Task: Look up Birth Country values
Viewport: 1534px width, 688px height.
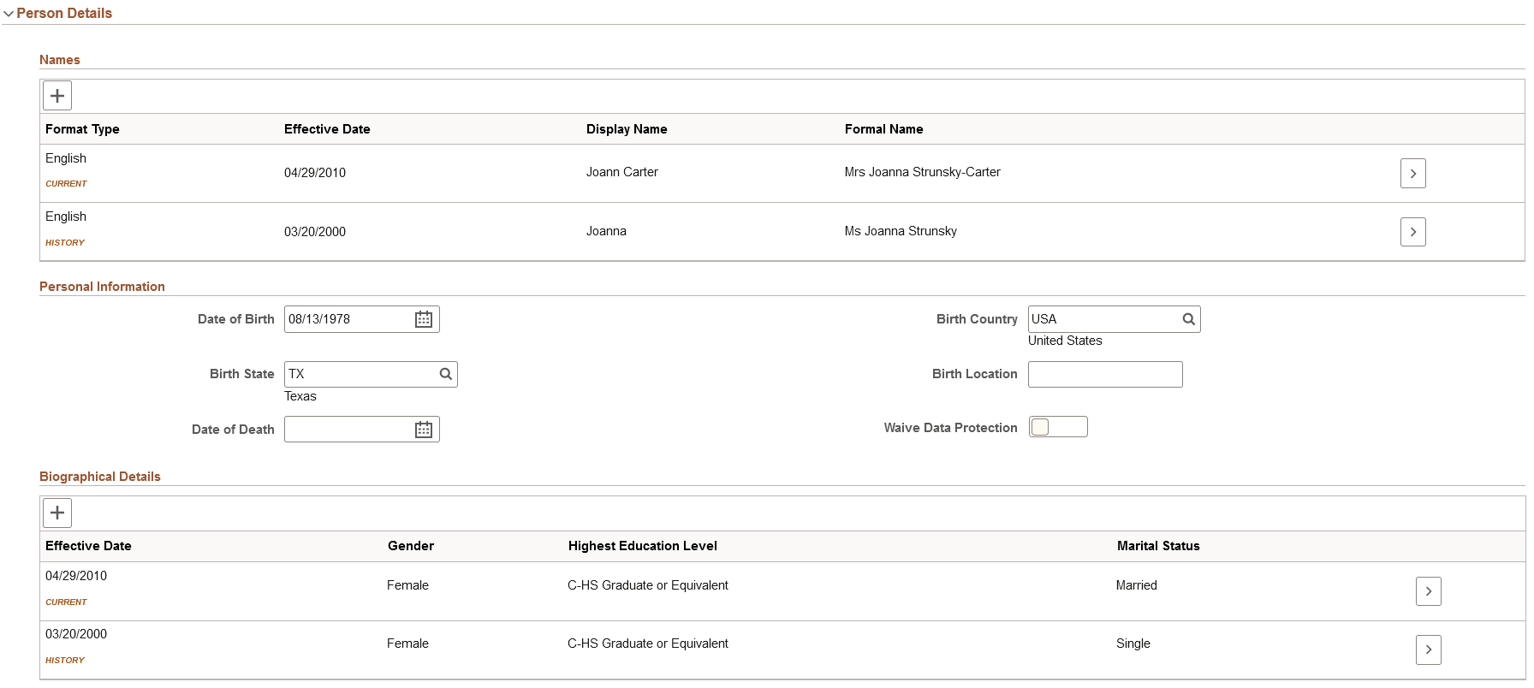Action: [x=1188, y=319]
